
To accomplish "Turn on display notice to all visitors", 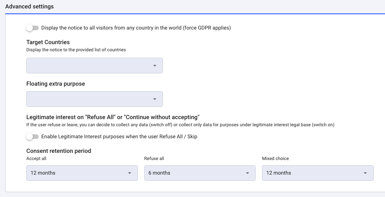I will tap(32, 28).
